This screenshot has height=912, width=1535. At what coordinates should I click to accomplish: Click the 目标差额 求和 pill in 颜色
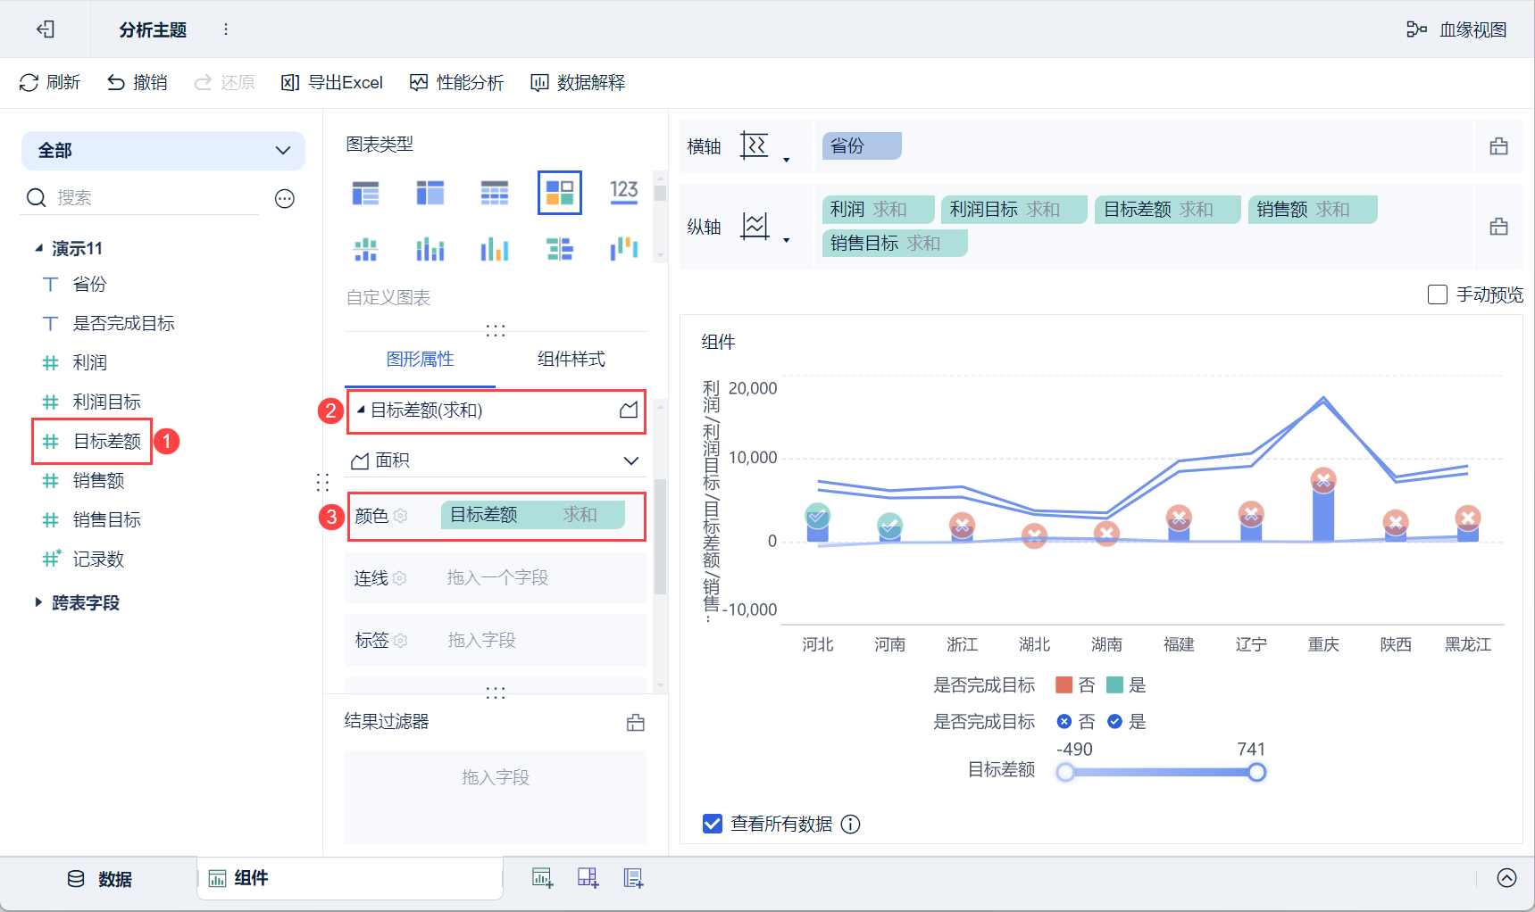coord(533,515)
